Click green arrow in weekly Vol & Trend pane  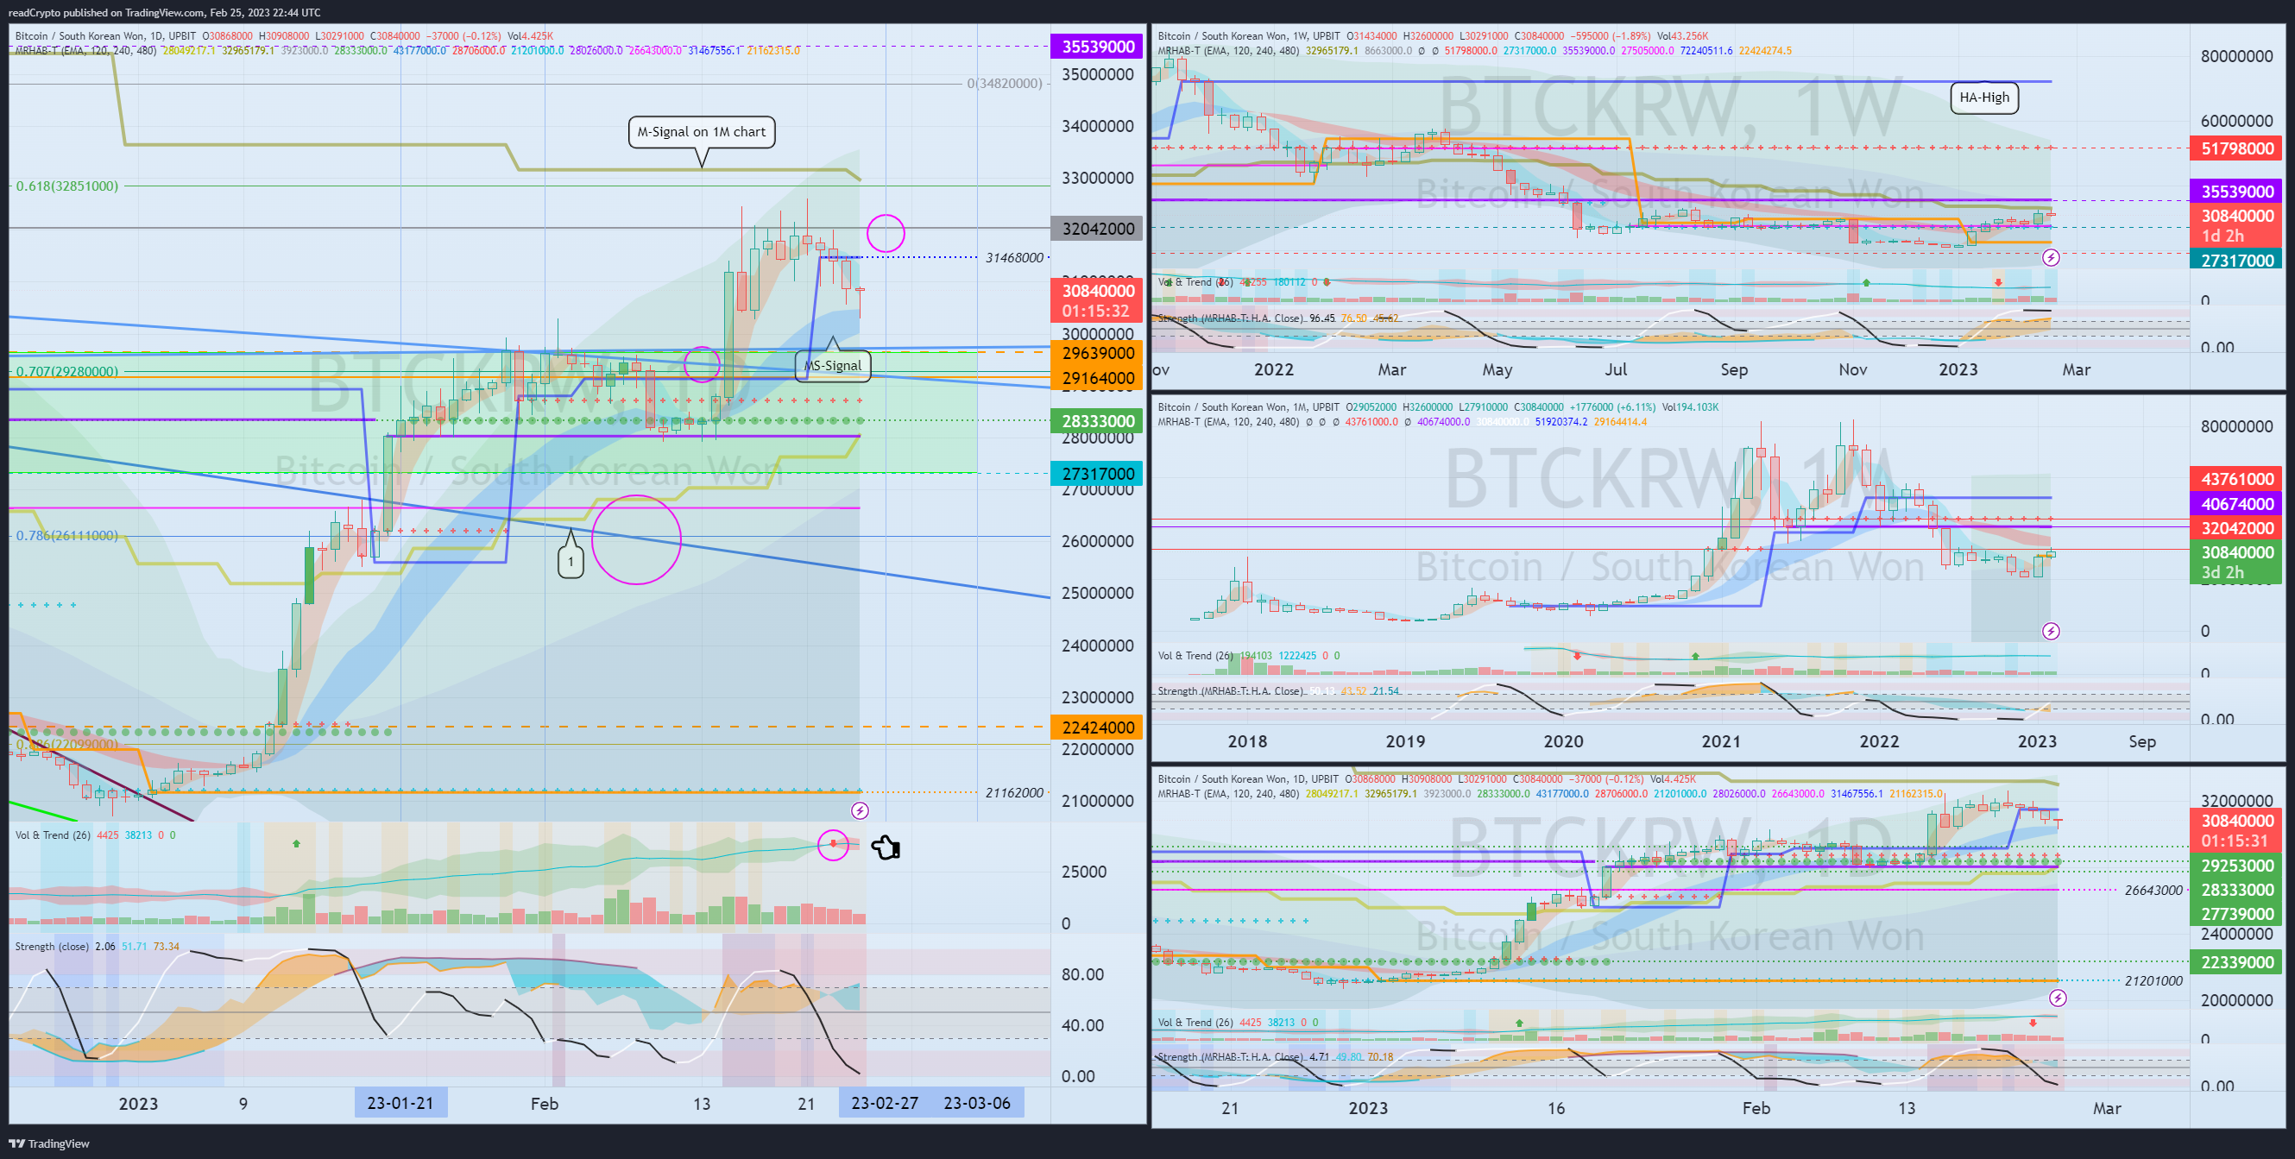point(1865,282)
